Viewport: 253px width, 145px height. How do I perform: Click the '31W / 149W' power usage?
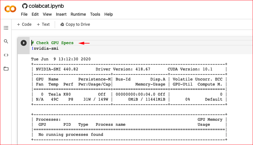96,99
